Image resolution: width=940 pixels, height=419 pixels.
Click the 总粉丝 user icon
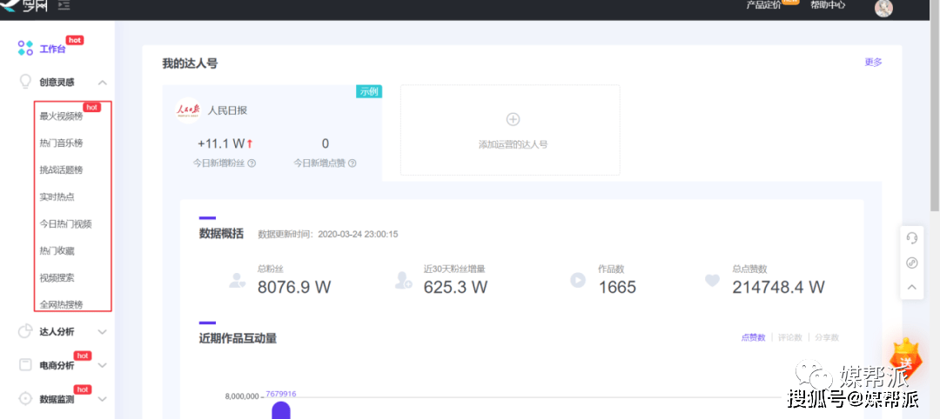coord(238,280)
